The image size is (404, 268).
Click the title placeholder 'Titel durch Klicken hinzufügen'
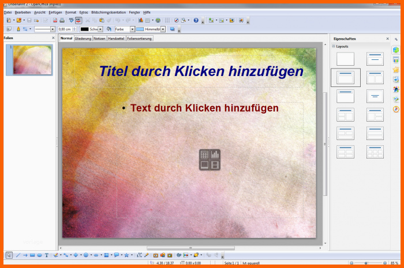(x=201, y=71)
